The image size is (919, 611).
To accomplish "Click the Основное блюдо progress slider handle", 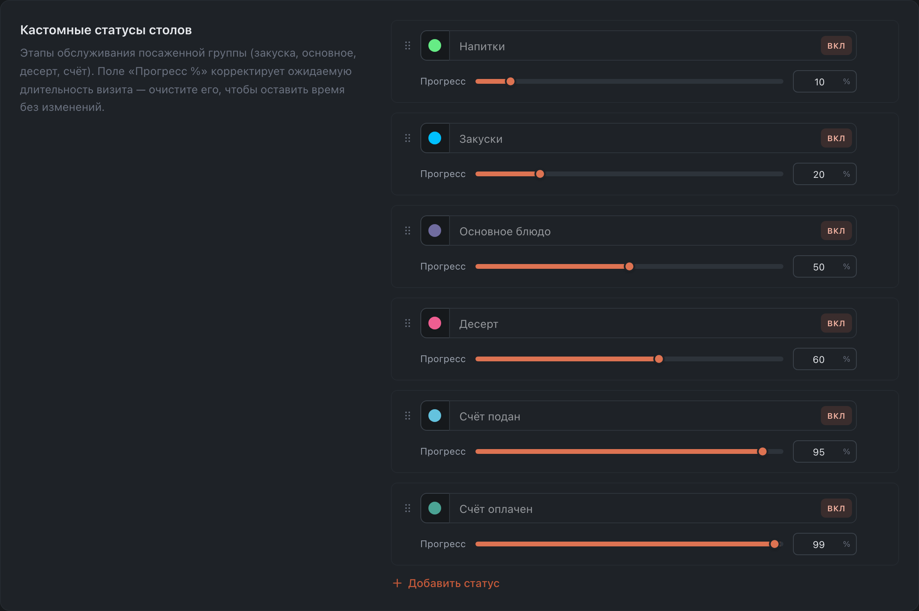I will 629,266.
